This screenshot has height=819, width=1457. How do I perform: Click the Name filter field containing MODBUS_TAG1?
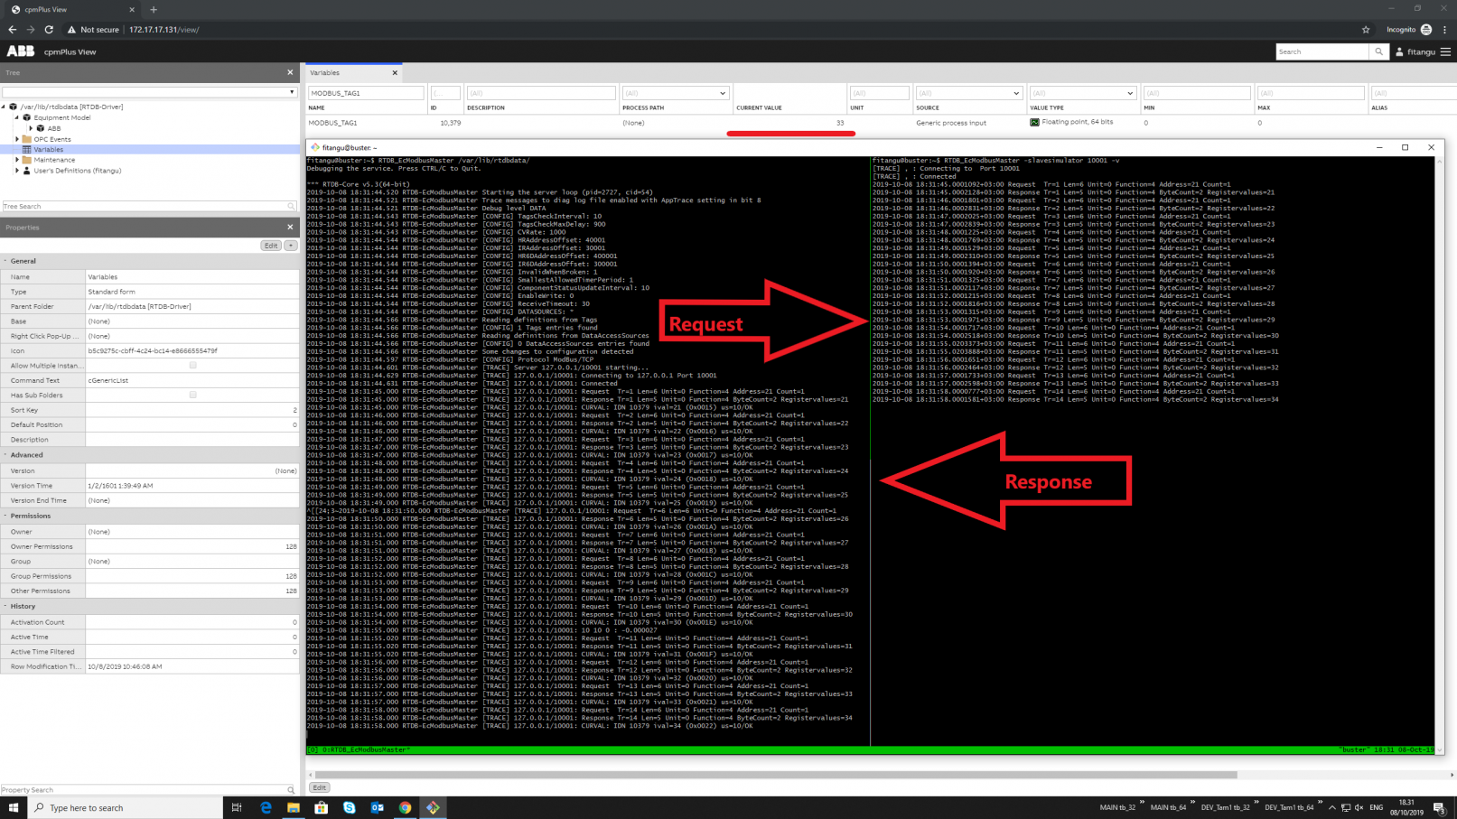pyautogui.click(x=366, y=93)
